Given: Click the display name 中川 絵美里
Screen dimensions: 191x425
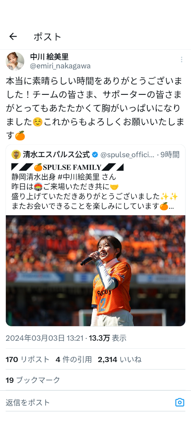Looking at the screenshot, I should pos(49,57).
